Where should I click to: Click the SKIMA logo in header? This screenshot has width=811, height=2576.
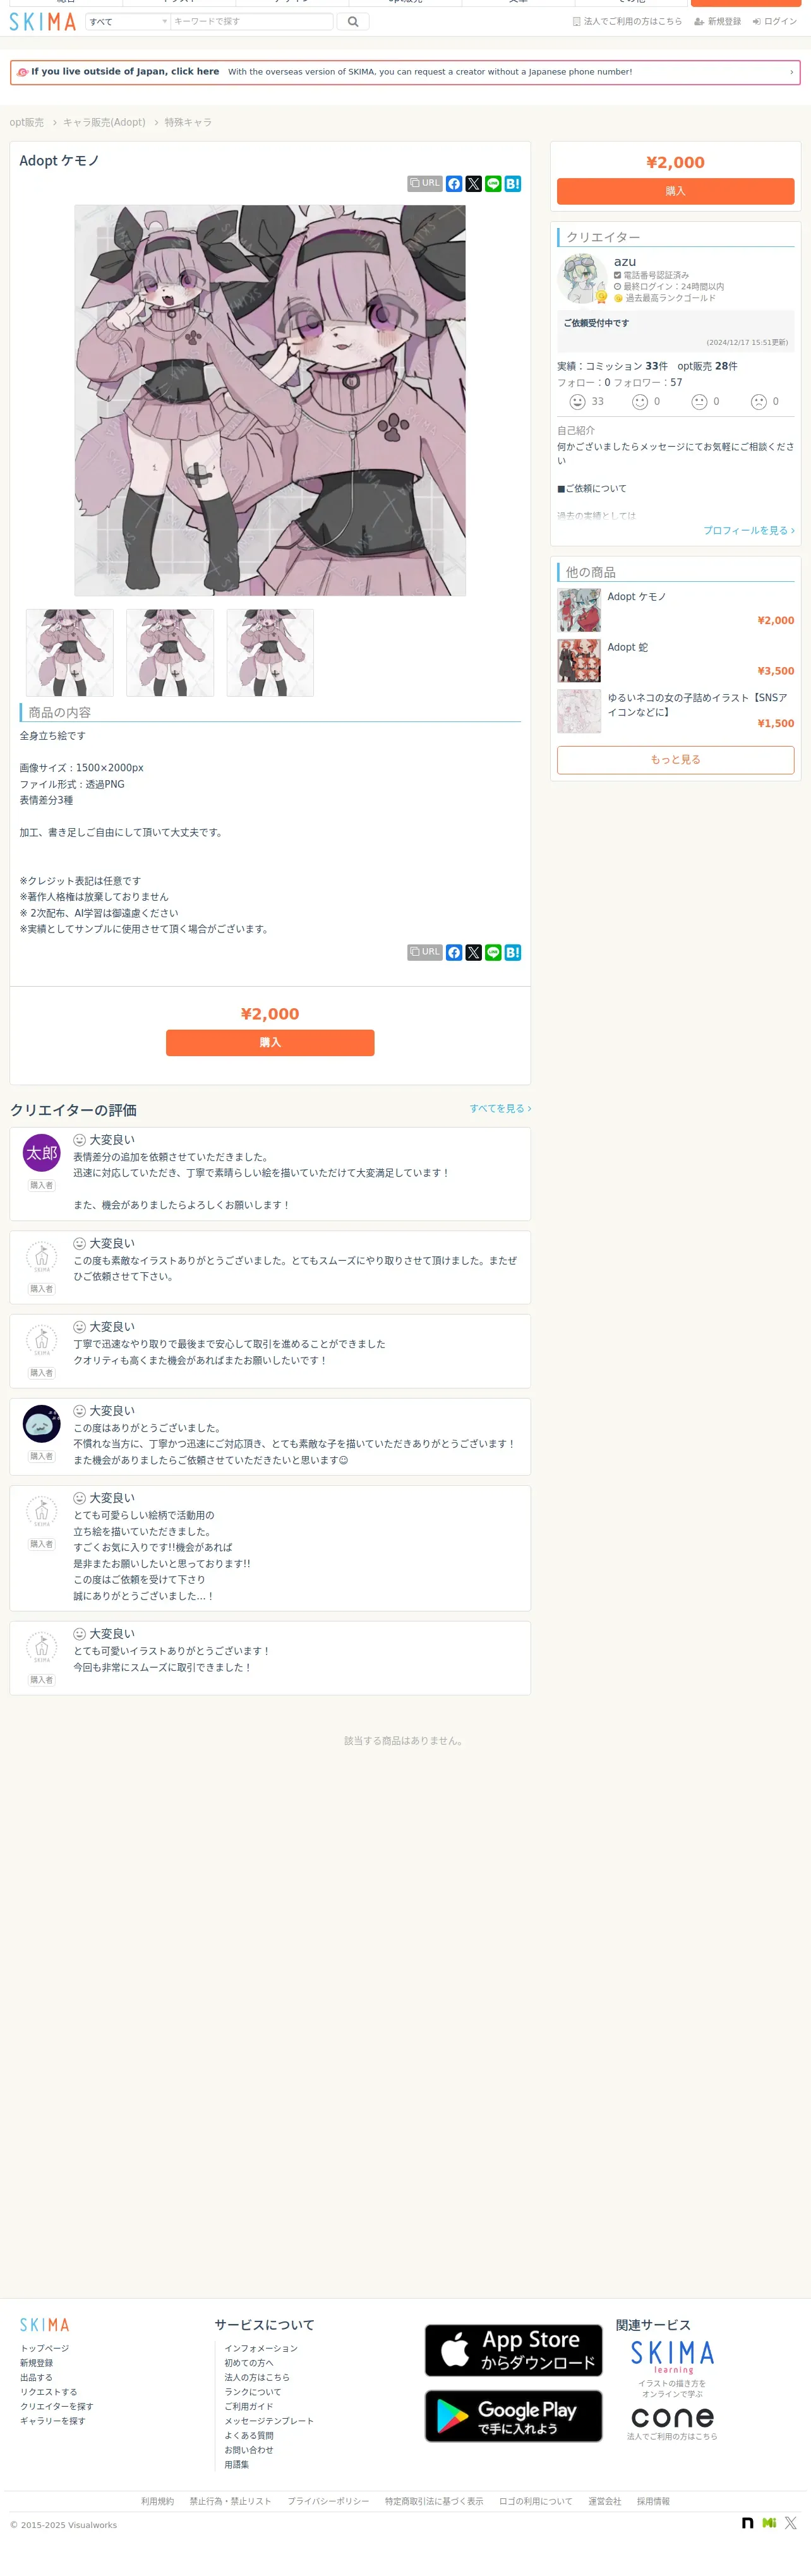point(43,21)
